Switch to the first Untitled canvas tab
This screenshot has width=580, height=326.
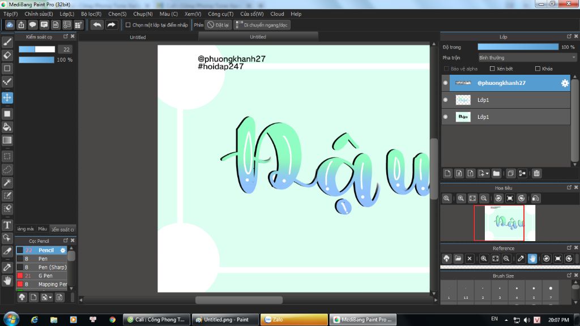(x=138, y=37)
